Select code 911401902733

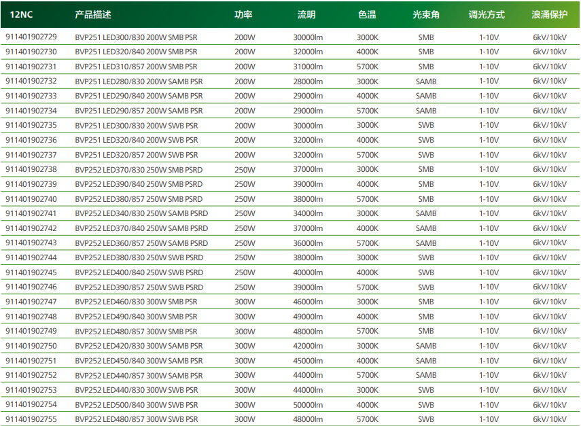pos(31,96)
